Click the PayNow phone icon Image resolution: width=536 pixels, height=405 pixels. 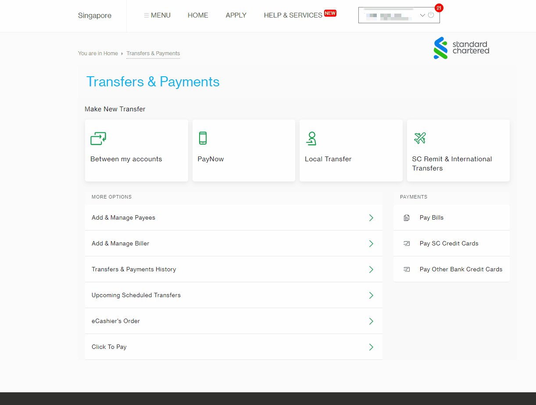(x=203, y=138)
